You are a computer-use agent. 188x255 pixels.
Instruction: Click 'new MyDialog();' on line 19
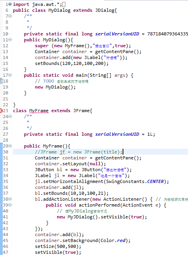tap(55, 87)
